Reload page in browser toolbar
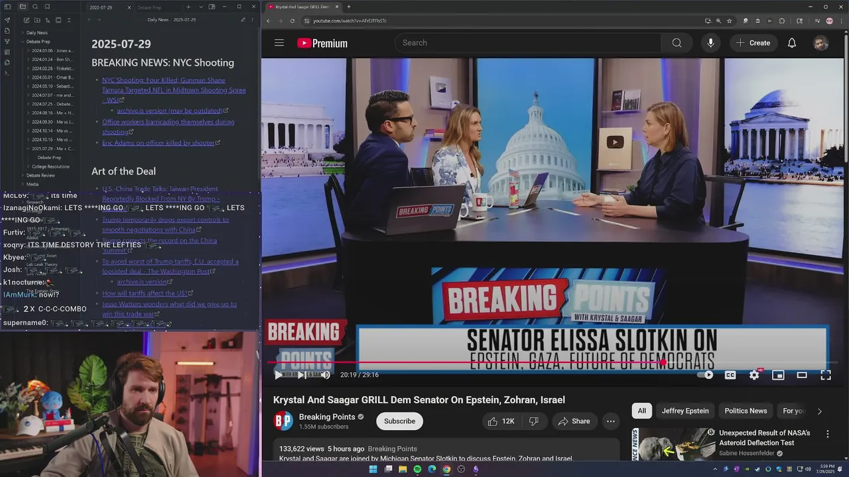The height and width of the screenshot is (477, 849). click(293, 21)
